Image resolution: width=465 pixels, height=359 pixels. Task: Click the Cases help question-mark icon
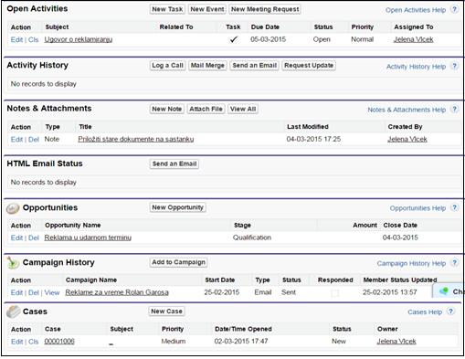(450, 311)
